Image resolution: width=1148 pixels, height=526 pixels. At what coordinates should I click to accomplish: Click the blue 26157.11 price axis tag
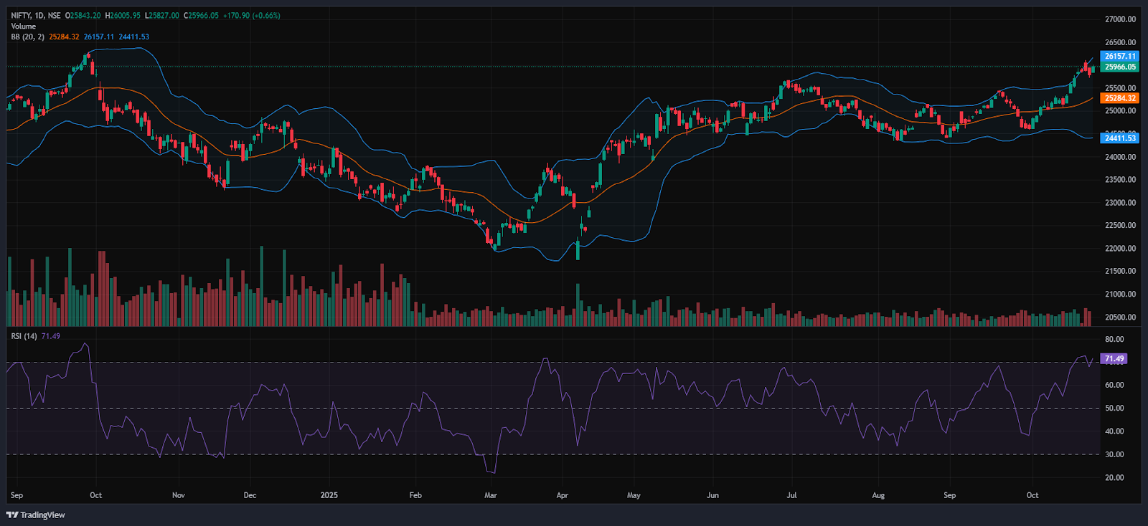pyautogui.click(x=1119, y=56)
